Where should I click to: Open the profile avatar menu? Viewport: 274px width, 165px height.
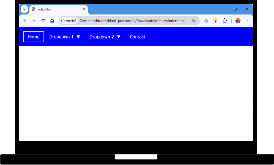pyautogui.click(x=238, y=21)
